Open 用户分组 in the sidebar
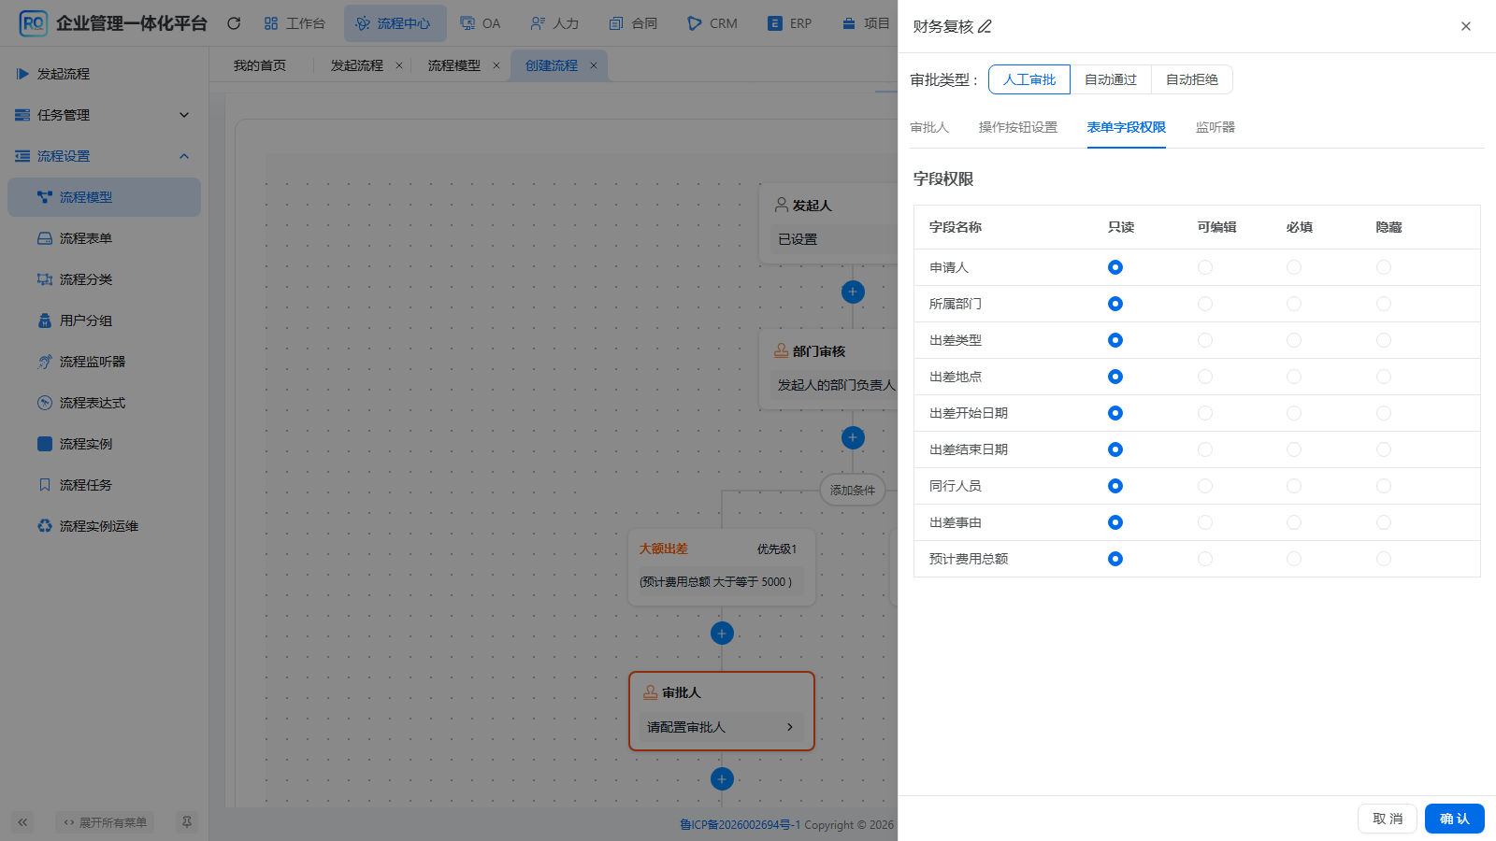 tap(105, 321)
